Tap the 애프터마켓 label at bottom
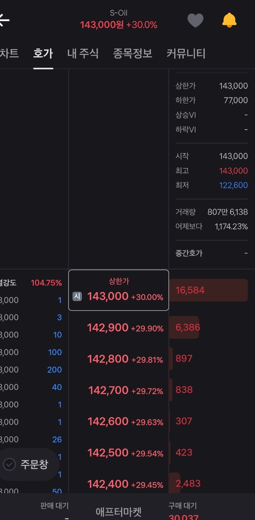The height and width of the screenshot is (520, 255). (x=119, y=511)
